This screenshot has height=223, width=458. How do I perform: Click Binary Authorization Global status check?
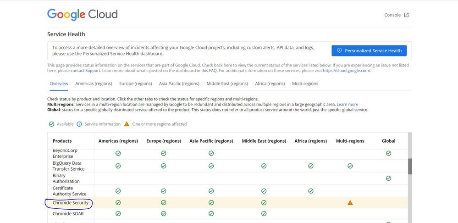(388, 178)
